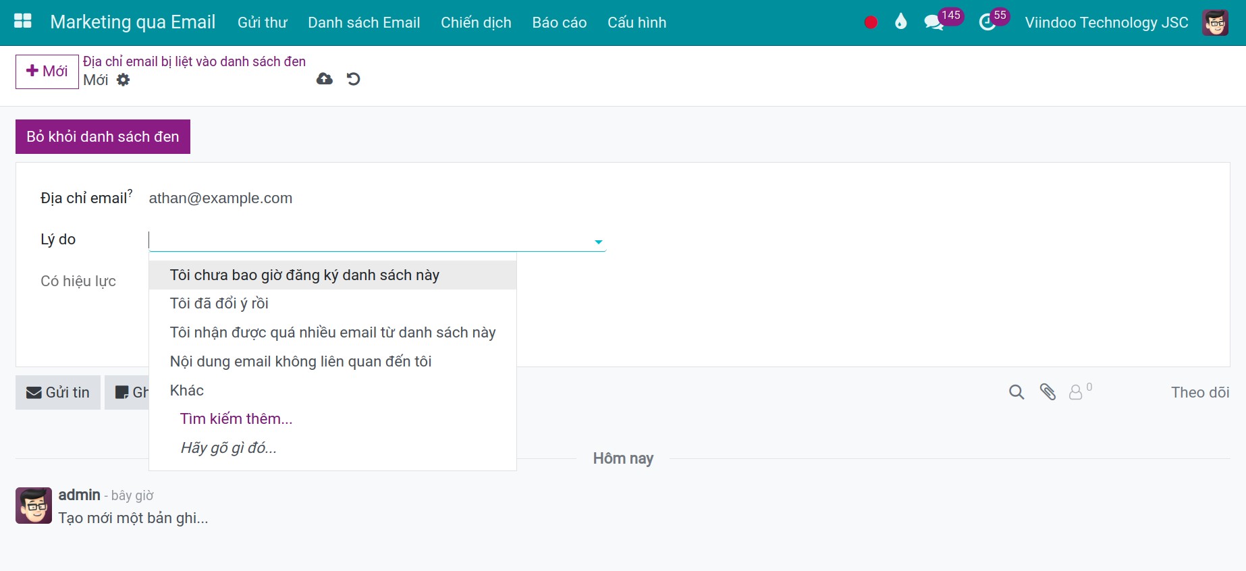Open the Chiến dịch menu
Screen dimensions: 1246x571
tap(476, 22)
